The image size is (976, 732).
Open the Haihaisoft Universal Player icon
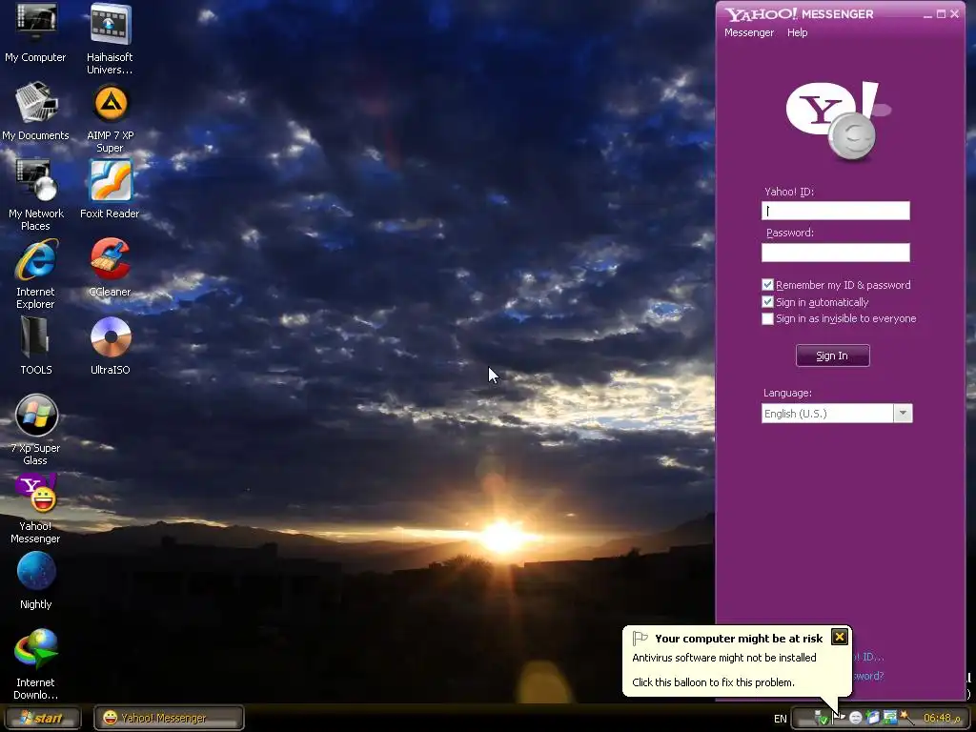click(x=110, y=39)
